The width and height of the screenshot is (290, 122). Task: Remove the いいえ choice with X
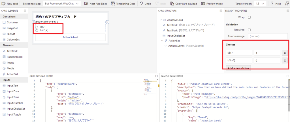(x=285, y=60)
